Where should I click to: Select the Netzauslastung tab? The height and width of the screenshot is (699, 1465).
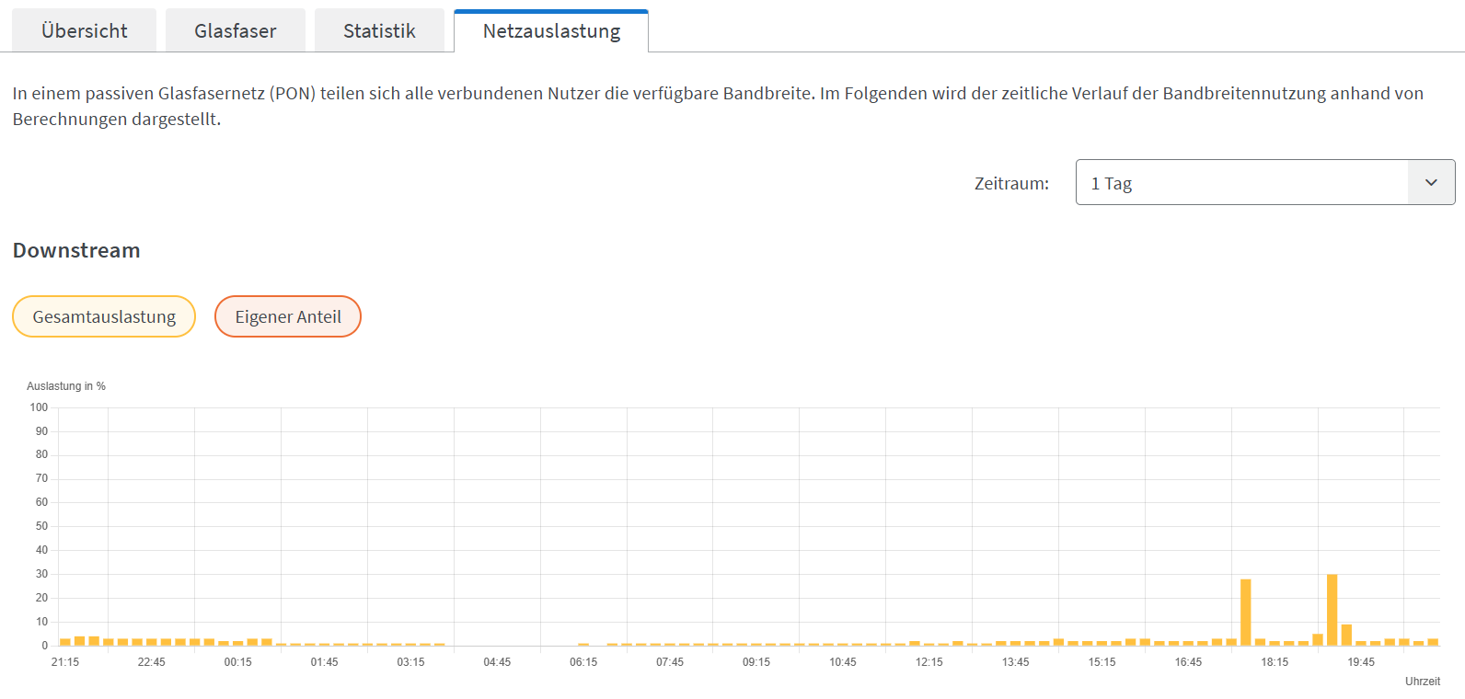pyautogui.click(x=551, y=30)
